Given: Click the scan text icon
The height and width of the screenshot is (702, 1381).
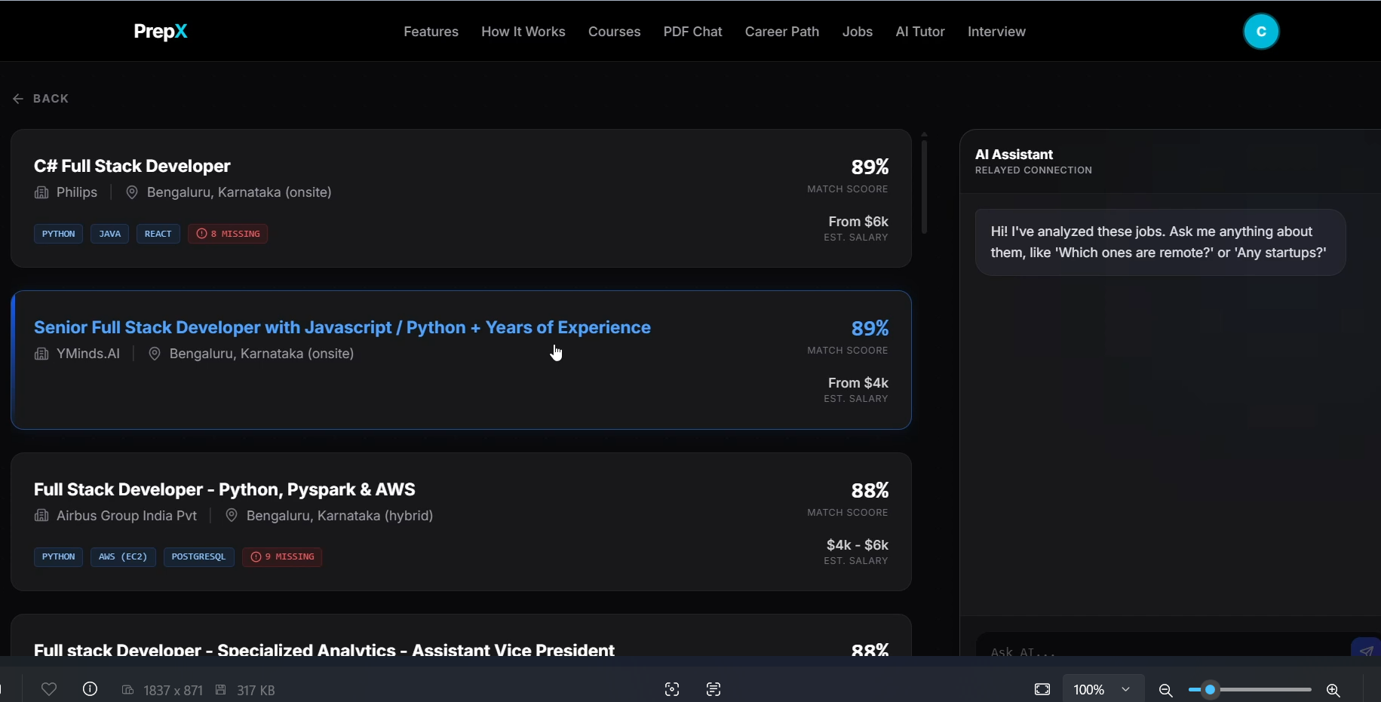Looking at the screenshot, I should tap(714, 689).
